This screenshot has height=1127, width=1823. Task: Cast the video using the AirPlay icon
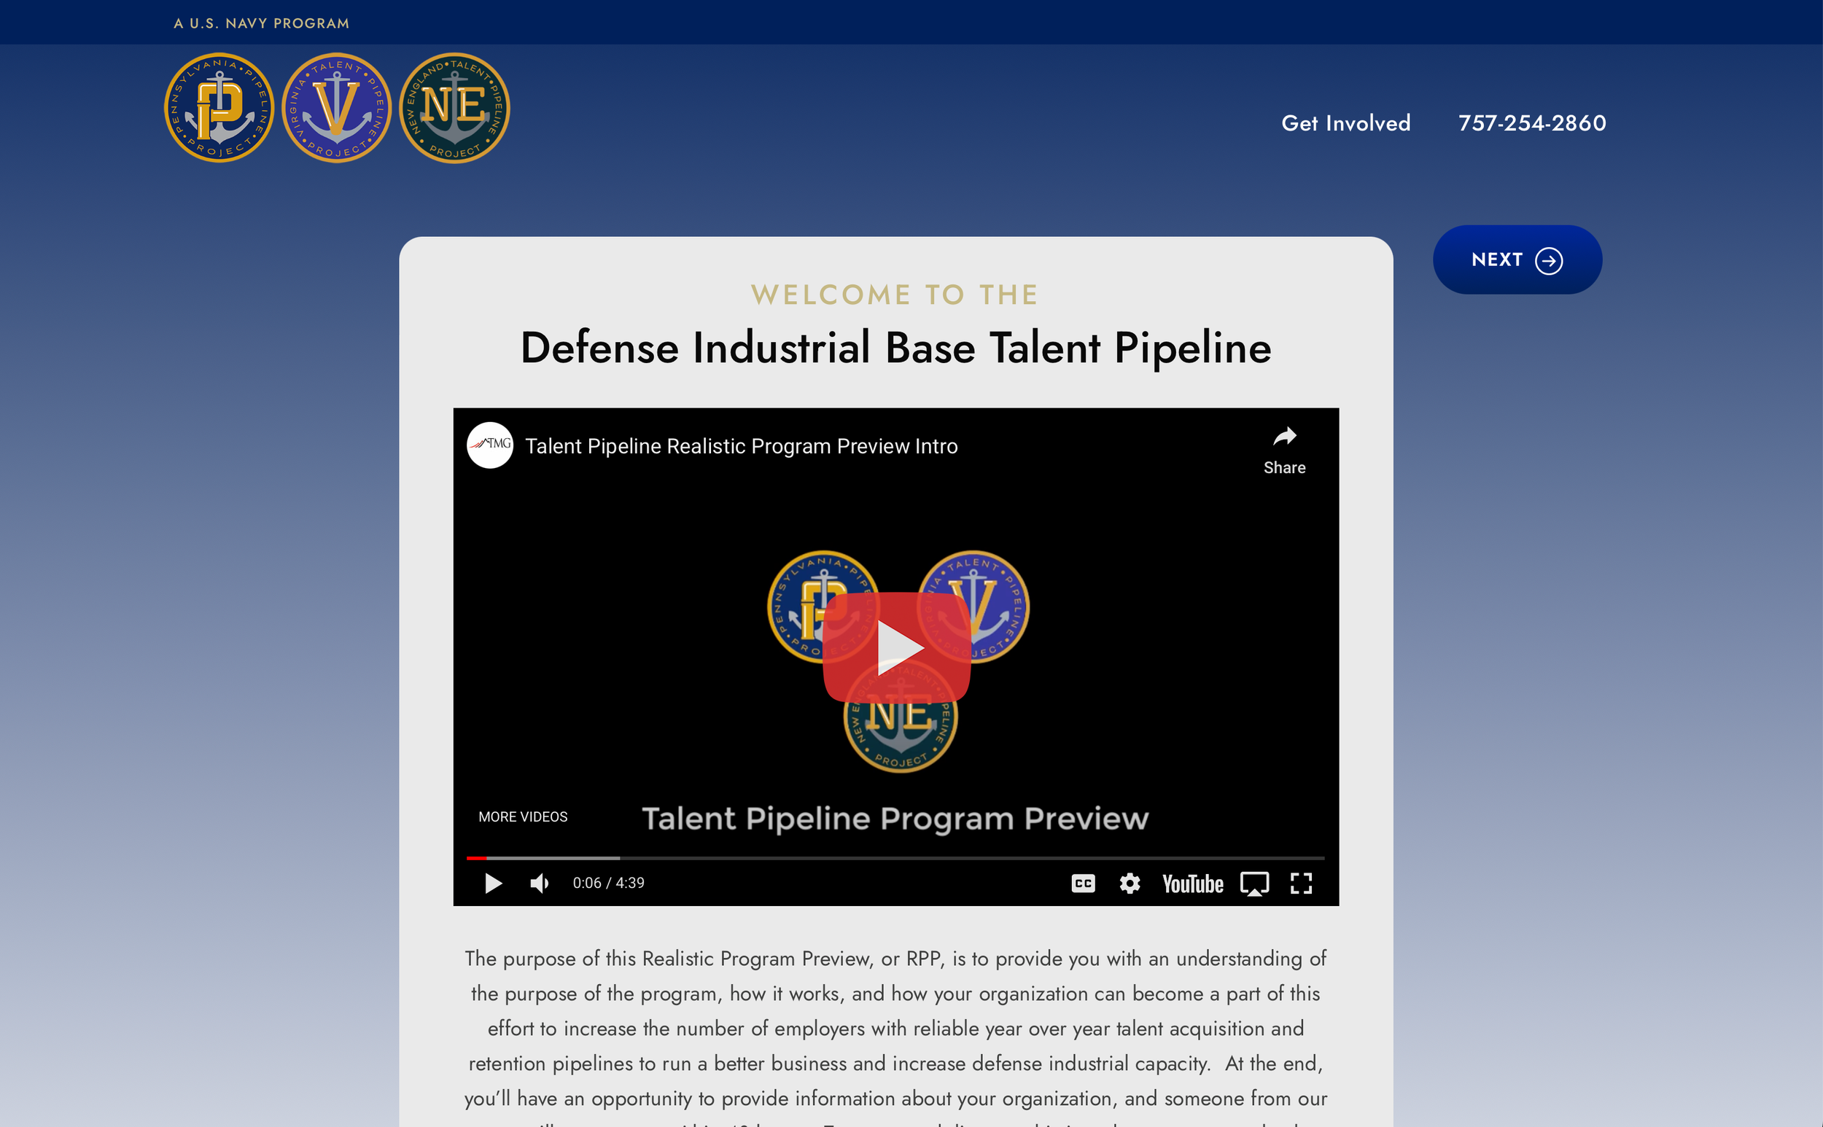pyautogui.click(x=1256, y=884)
